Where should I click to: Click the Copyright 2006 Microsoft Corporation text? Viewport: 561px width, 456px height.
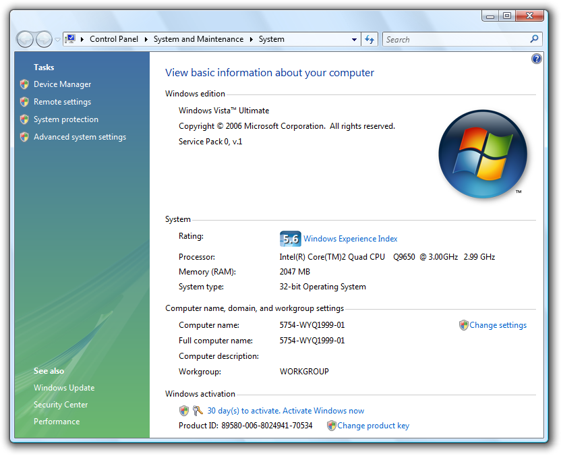click(x=287, y=126)
